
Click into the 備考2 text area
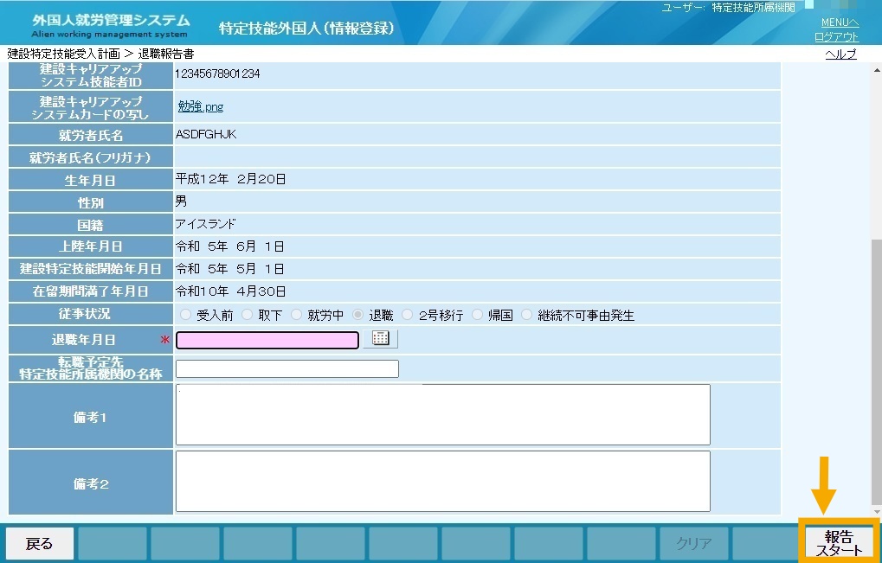pyautogui.click(x=442, y=482)
